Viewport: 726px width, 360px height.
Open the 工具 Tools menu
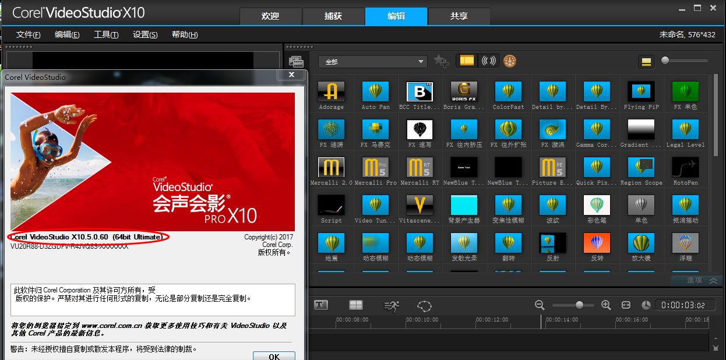(x=106, y=35)
